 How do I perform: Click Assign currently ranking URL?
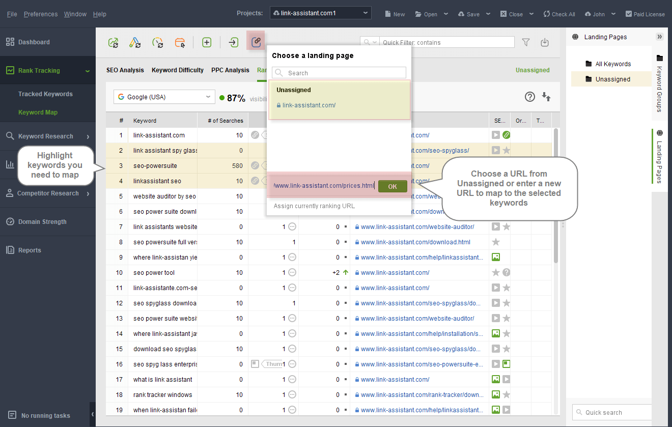[314, 206]
